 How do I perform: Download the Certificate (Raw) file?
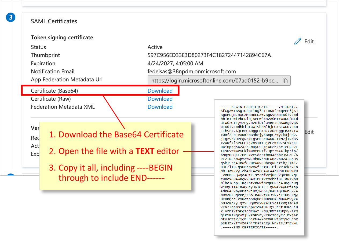(160, 99)
